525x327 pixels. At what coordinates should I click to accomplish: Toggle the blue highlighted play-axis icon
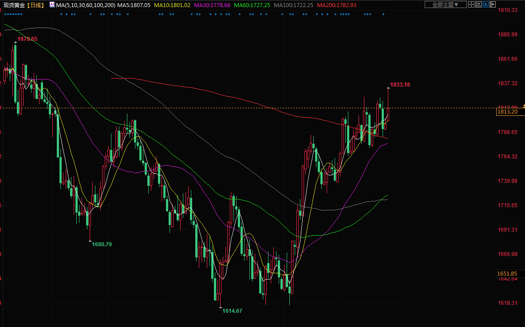[486, 5]
